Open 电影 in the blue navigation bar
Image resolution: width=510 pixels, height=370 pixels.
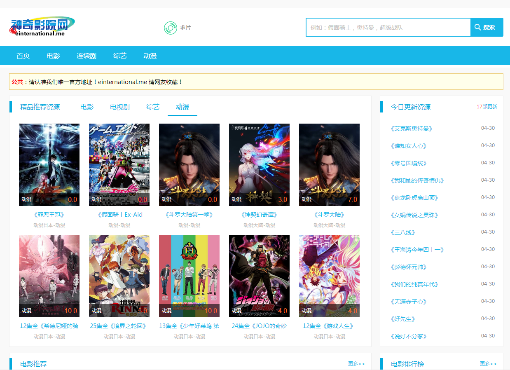click(x=53, y=56)
